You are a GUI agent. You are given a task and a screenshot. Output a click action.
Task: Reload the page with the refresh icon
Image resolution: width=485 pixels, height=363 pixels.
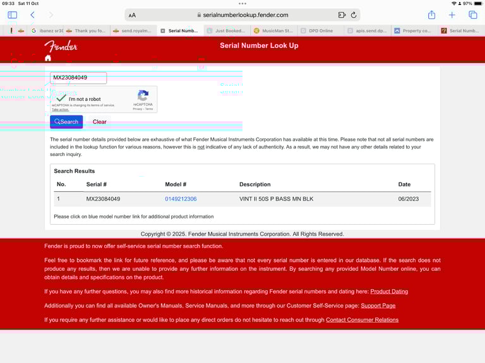[x=354, y=15]
